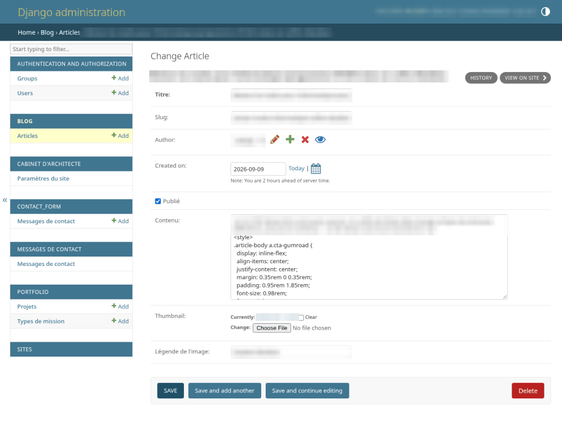Open Groups in sidebar
Image resolution: width=562 pixels, height=422 pixels.
(27, 78)
